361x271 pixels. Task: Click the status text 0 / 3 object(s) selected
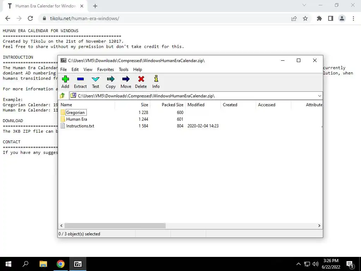[x=79, y=234]
